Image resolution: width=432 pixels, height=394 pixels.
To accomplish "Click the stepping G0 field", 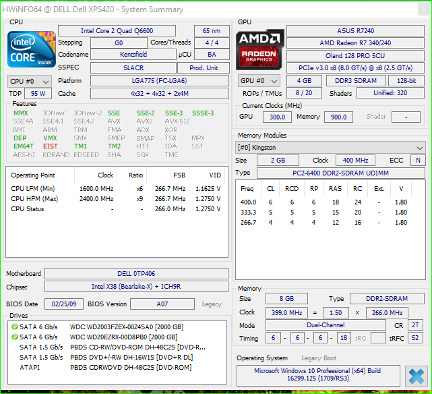I will (x=119, y=43).
